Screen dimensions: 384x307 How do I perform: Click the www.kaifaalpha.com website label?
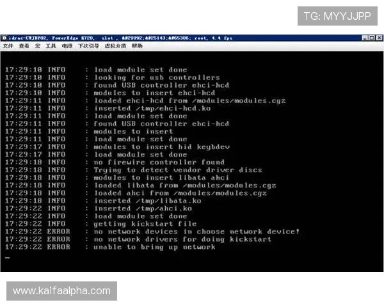pos(61,291)
